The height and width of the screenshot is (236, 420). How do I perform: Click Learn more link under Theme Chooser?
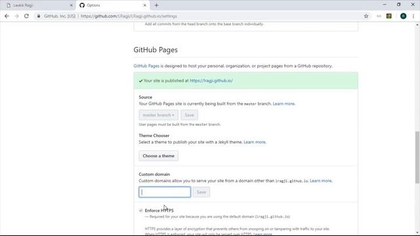(x=255, y=142)
